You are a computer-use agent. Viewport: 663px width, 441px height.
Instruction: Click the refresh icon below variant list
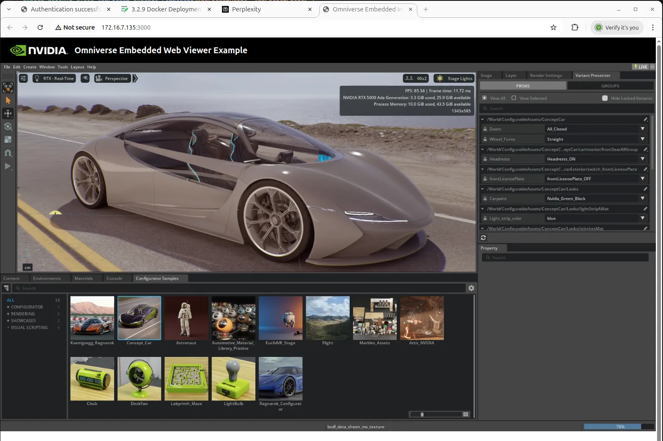click(483, 238)
